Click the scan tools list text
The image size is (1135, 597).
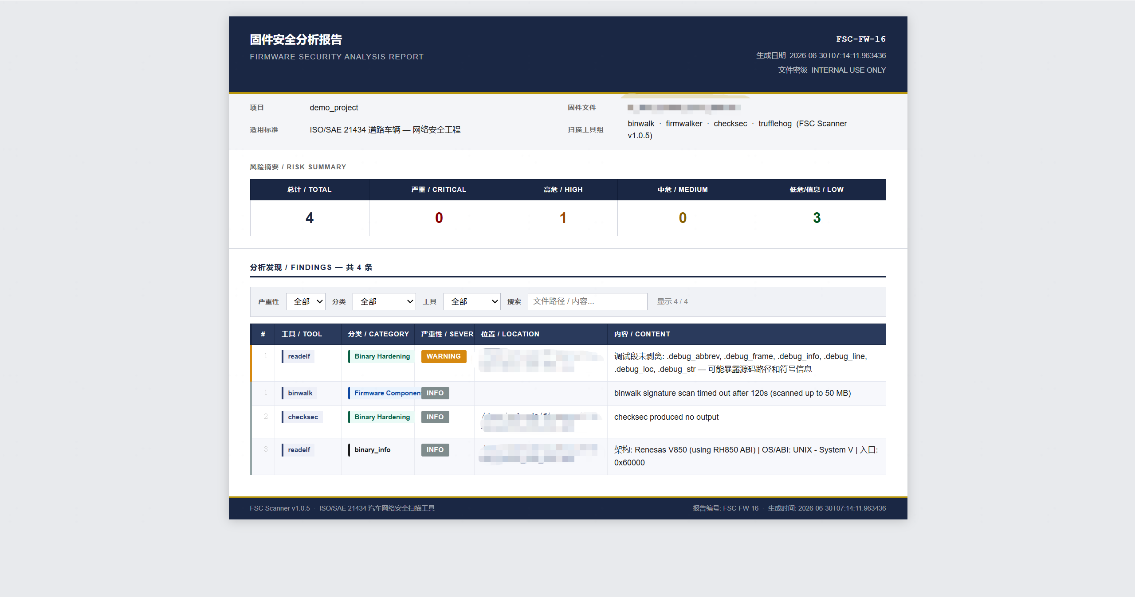(x=737, y=129)
